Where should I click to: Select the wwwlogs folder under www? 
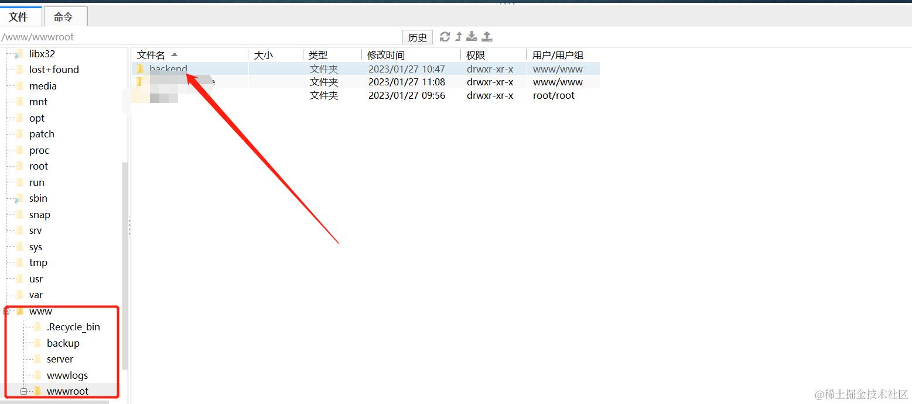[67, 375]
